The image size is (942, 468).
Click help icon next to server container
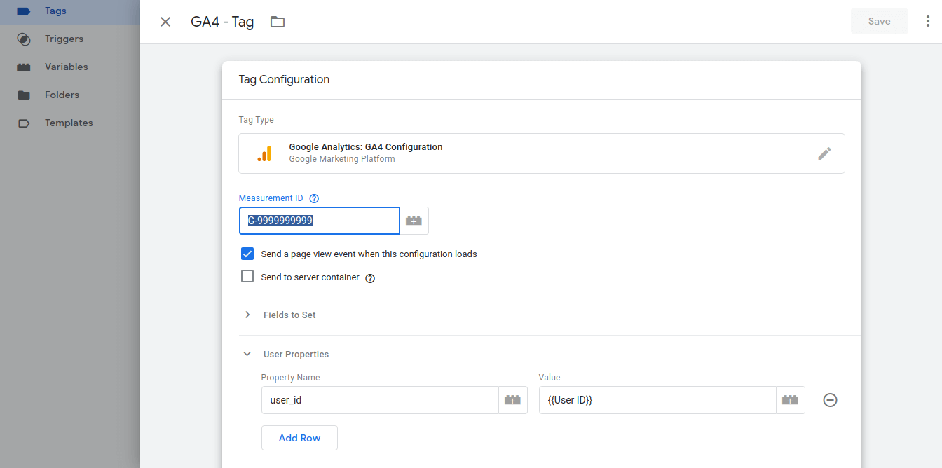pyautogui.click(x=370, y=278)
